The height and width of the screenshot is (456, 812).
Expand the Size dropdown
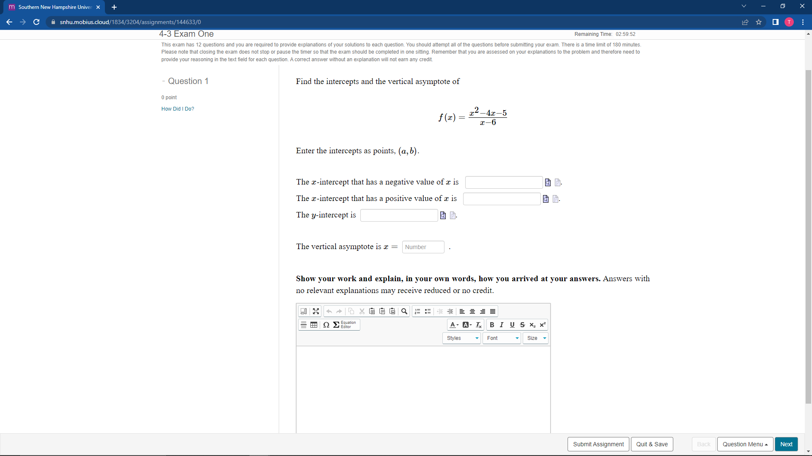(536, 338)
